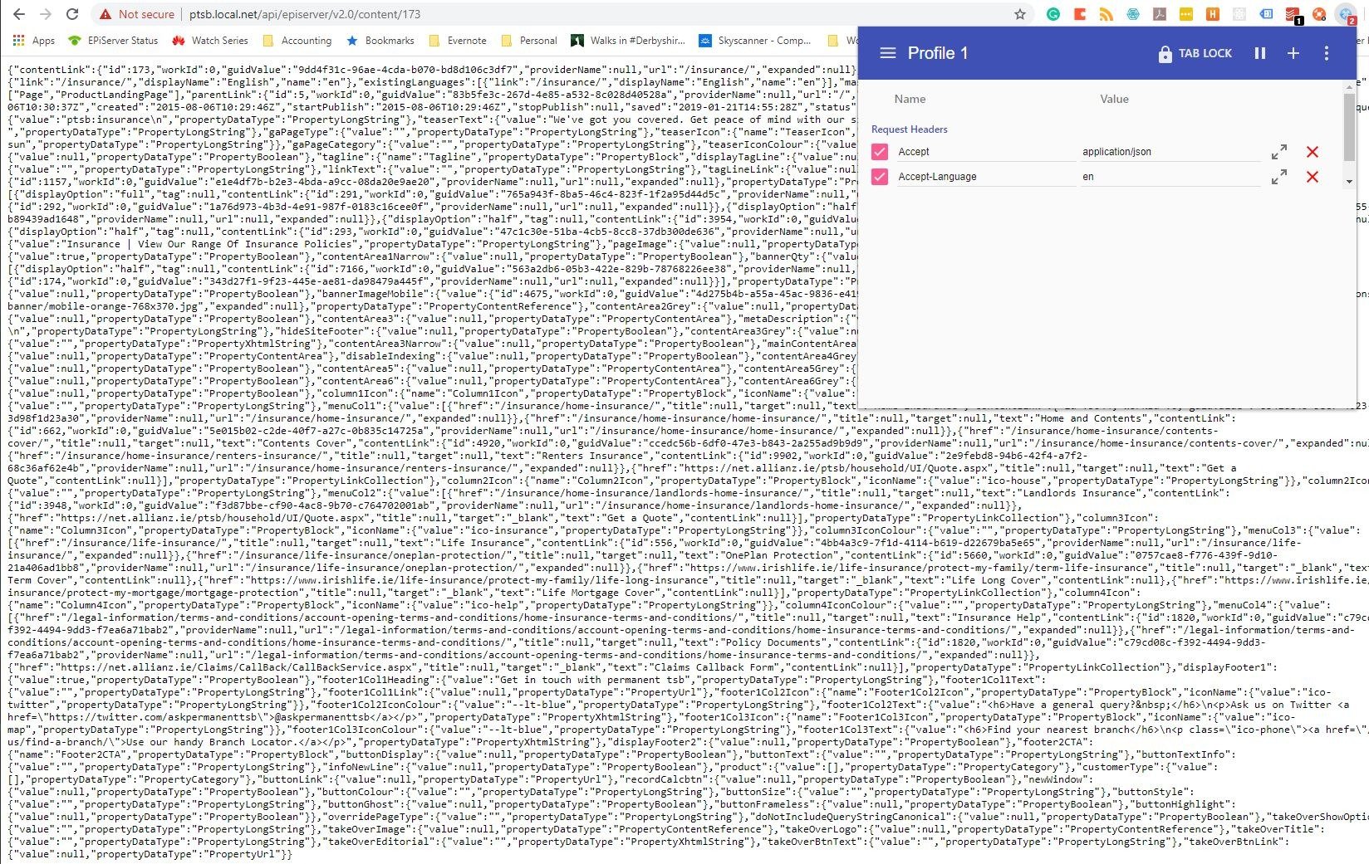Uncheck the Accept-Language header checkbox

(x=880, y=177)
